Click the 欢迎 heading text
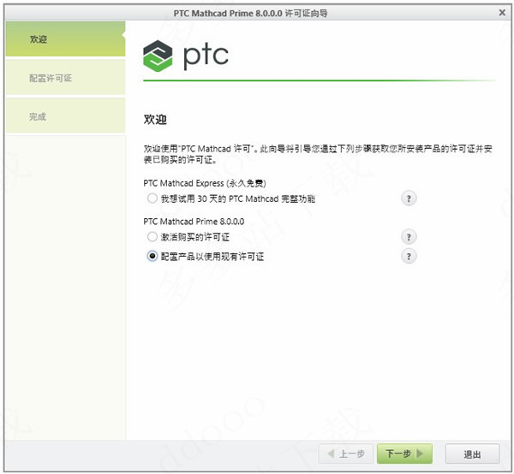 155,120
